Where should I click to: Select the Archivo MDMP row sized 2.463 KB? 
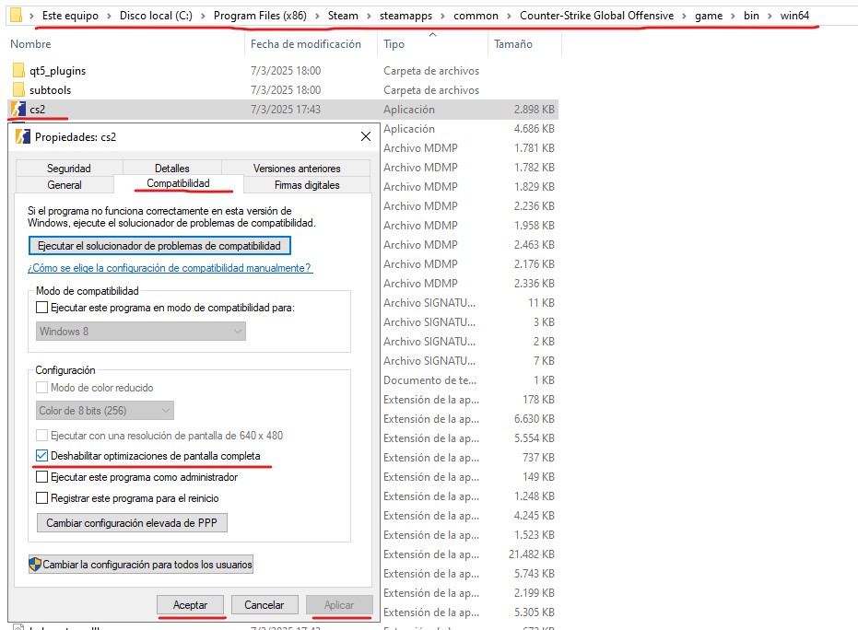click(x=469, y=244)
